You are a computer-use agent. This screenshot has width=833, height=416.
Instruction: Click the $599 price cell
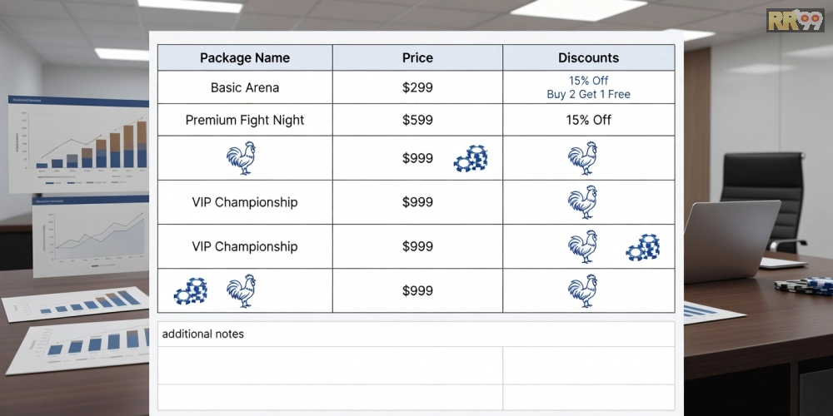(417, 120)
